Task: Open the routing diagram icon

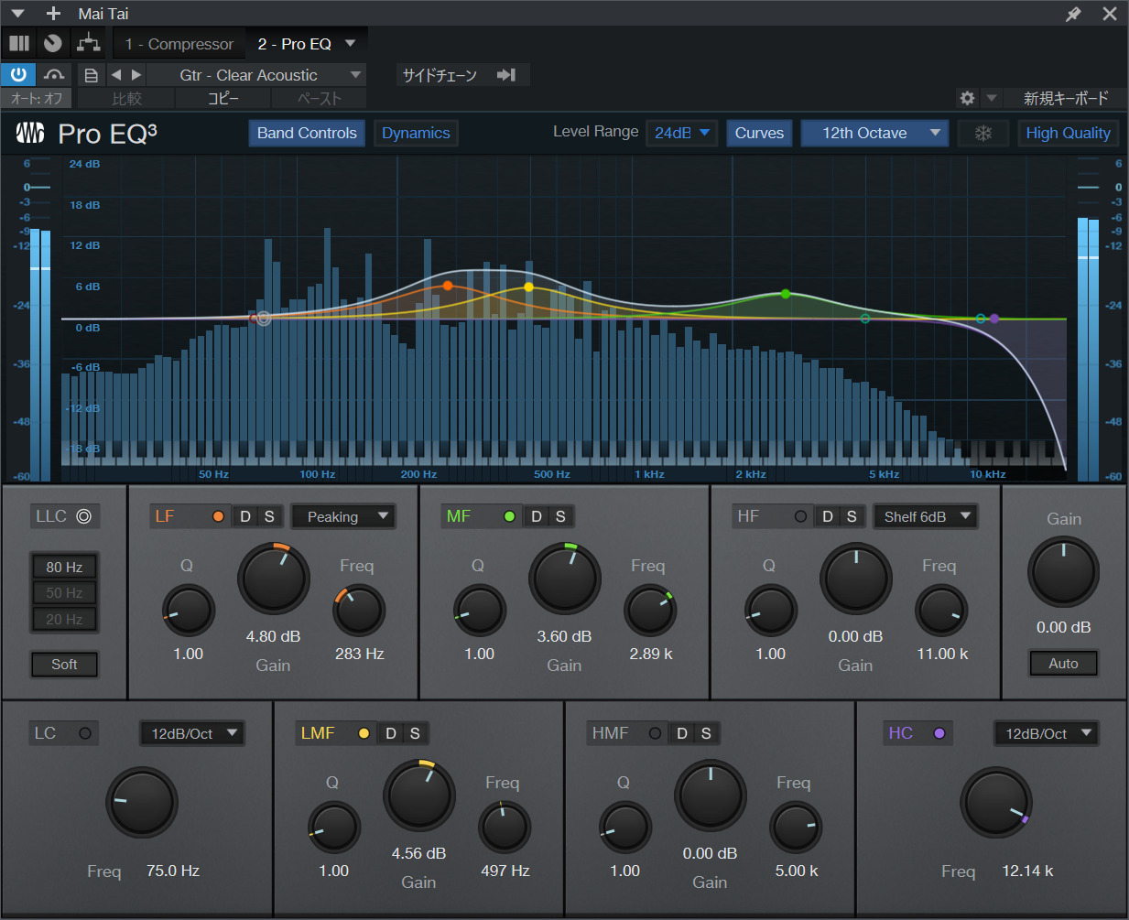Action: (x=89, y=43)
